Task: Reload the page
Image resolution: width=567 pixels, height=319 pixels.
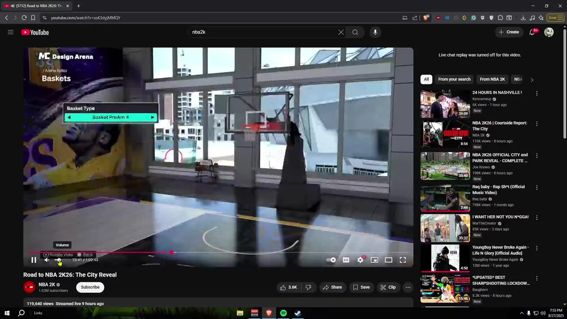Action: pyautogui.click(x=24, y=18)
